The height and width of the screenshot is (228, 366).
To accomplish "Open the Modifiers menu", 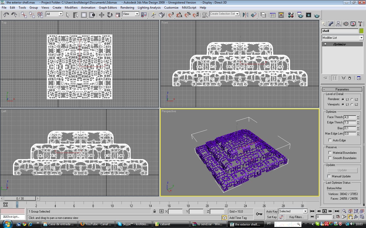I will pos(71,8).
